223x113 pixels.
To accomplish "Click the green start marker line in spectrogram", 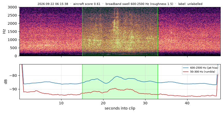I will coord(82,31).
